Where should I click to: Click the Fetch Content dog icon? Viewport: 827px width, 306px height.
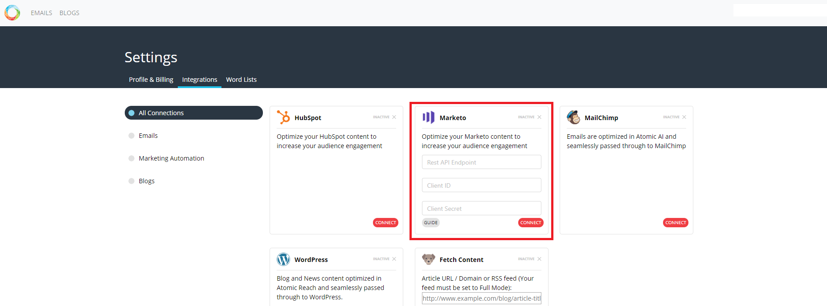429,259
